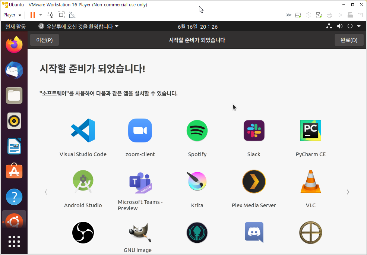Send Ctrl+Alt+Del via VMware toolbar

(x=50, y=15)
